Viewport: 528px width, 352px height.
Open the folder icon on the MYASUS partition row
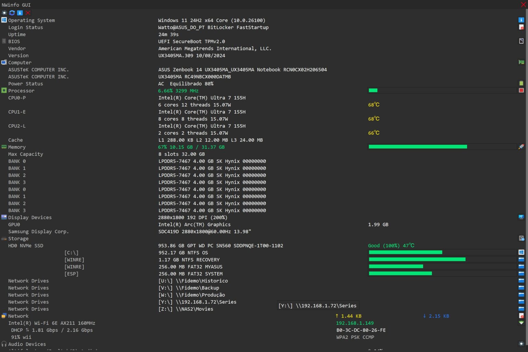tap(521, 267)
